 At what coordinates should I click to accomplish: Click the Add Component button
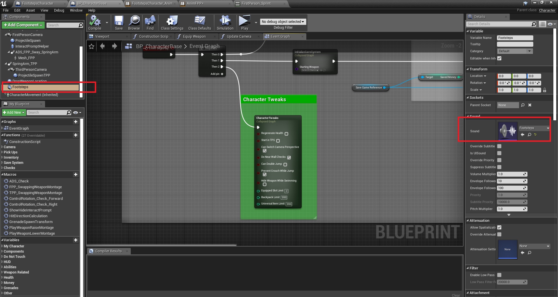pos(23,25)
